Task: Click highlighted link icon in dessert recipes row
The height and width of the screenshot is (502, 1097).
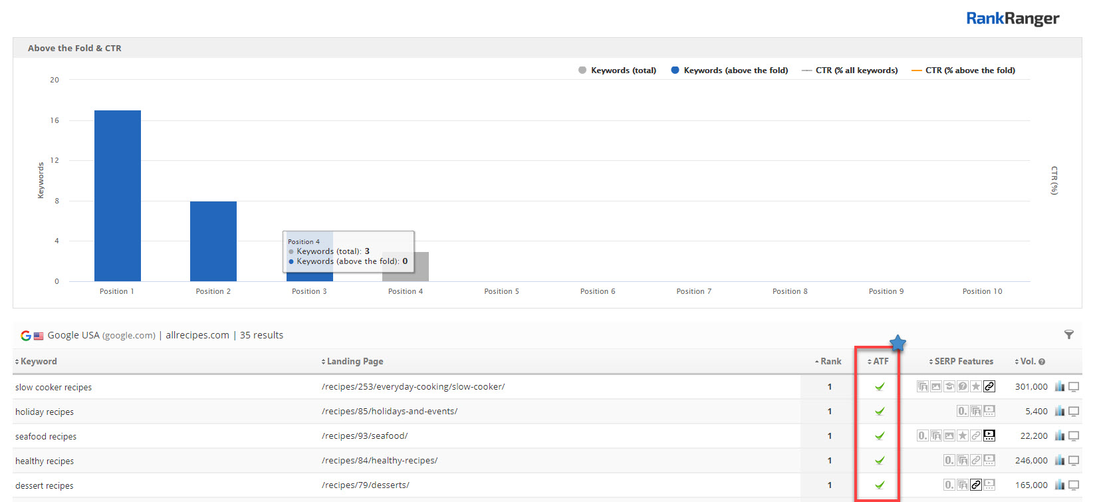Action: click(976, 485)
